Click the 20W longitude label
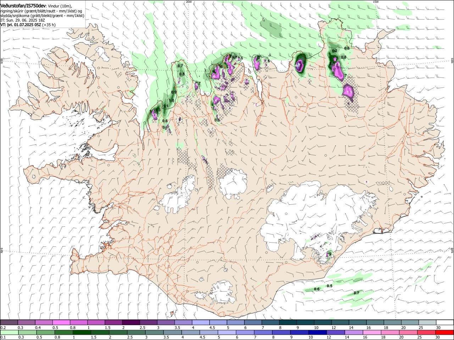The height and width of the screenshot is (340, 454). tap(189, 2)
